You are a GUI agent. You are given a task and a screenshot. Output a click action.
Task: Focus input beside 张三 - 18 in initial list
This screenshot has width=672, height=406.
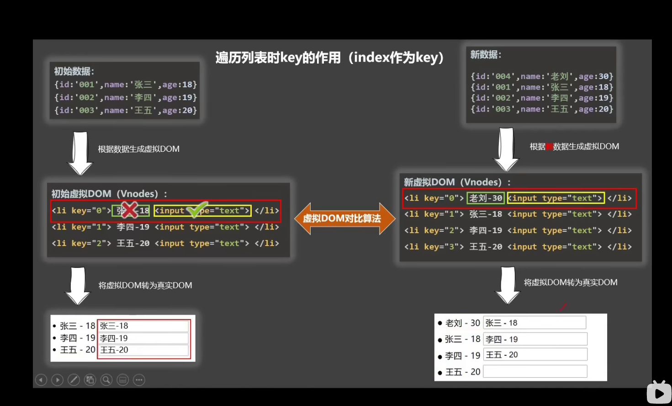[143, 326]
